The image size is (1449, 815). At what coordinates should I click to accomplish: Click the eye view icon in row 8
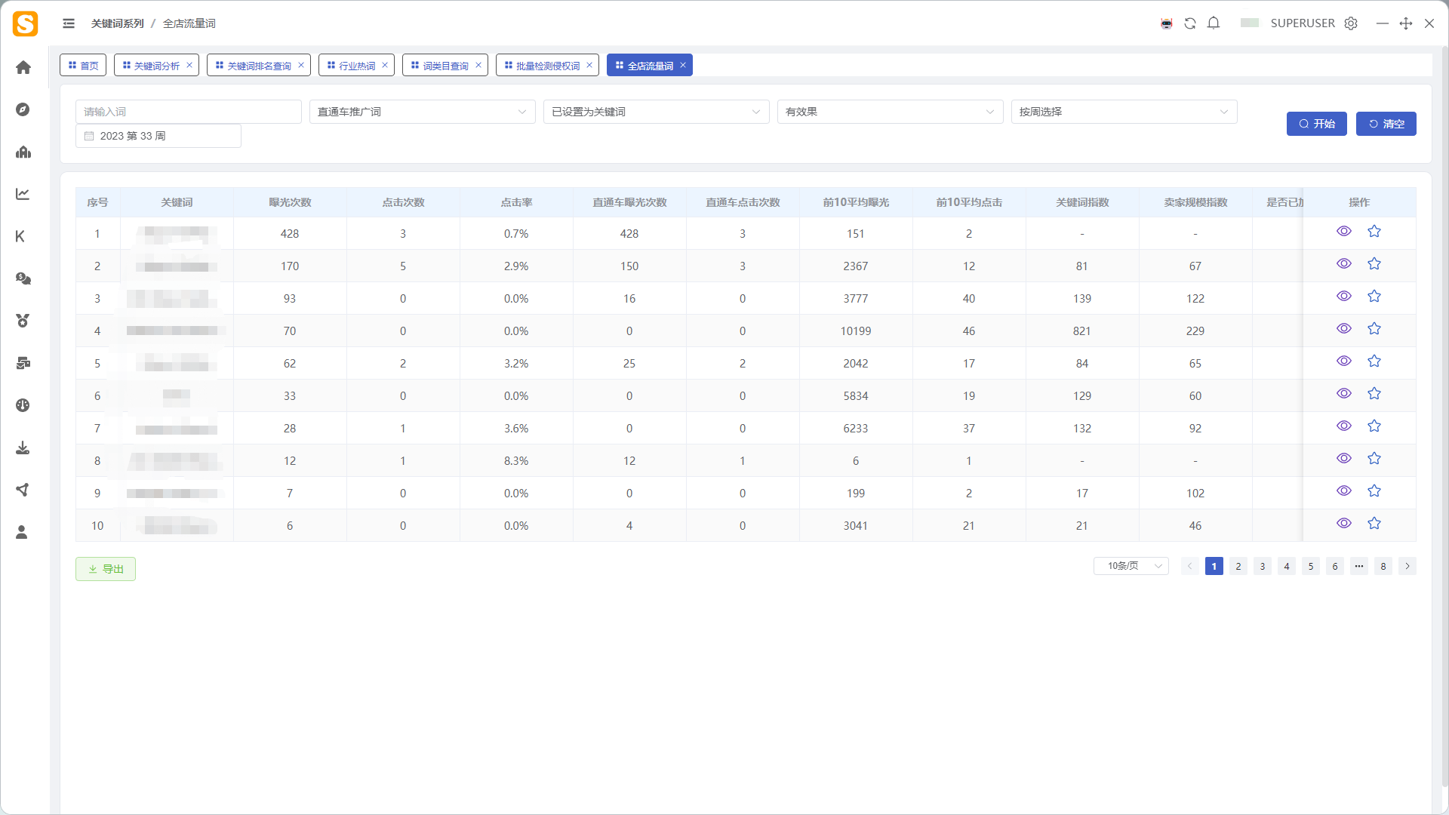(x=1344, y=458)
